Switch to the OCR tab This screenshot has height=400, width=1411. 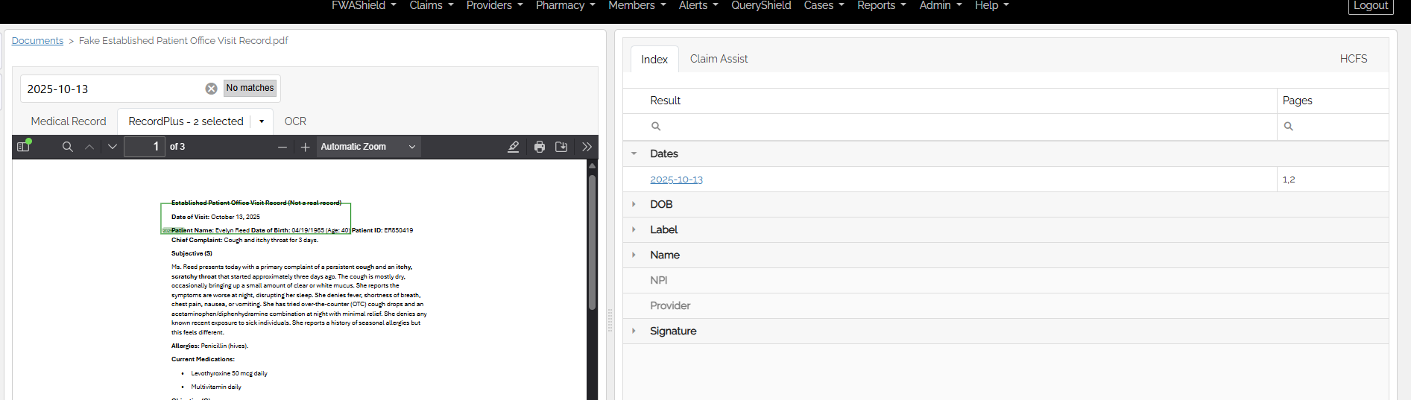[295, 121]
